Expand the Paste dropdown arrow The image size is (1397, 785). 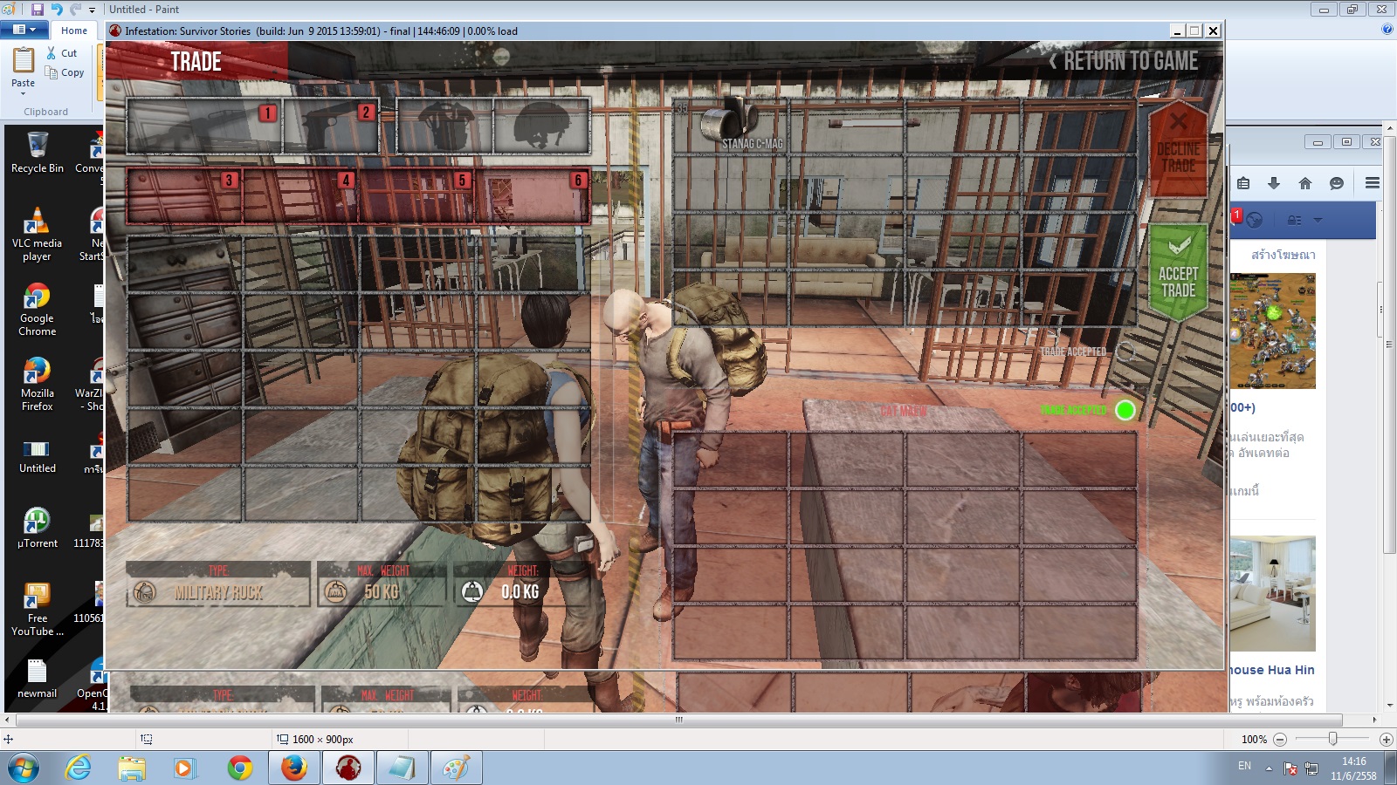pyautogui.click(x=24, y=93)
